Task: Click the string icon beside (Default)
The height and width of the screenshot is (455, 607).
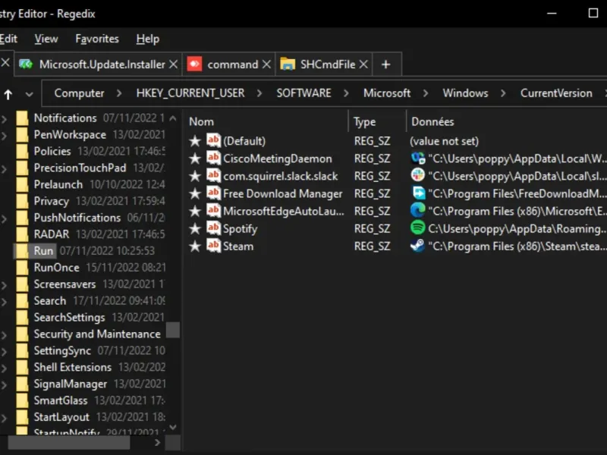Action: coord(213,140)
